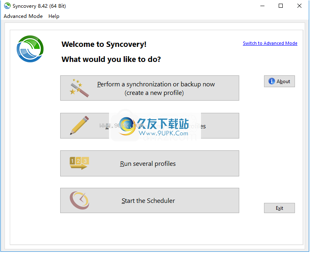310x253 pixels.
Task: Open the Help menu
Action: [x=54, y=16]
